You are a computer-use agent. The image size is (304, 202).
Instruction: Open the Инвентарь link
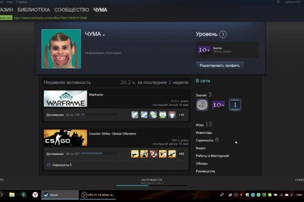click(x=204, y=132)
